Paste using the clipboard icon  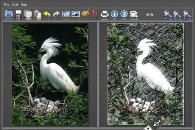coord(37,14)
